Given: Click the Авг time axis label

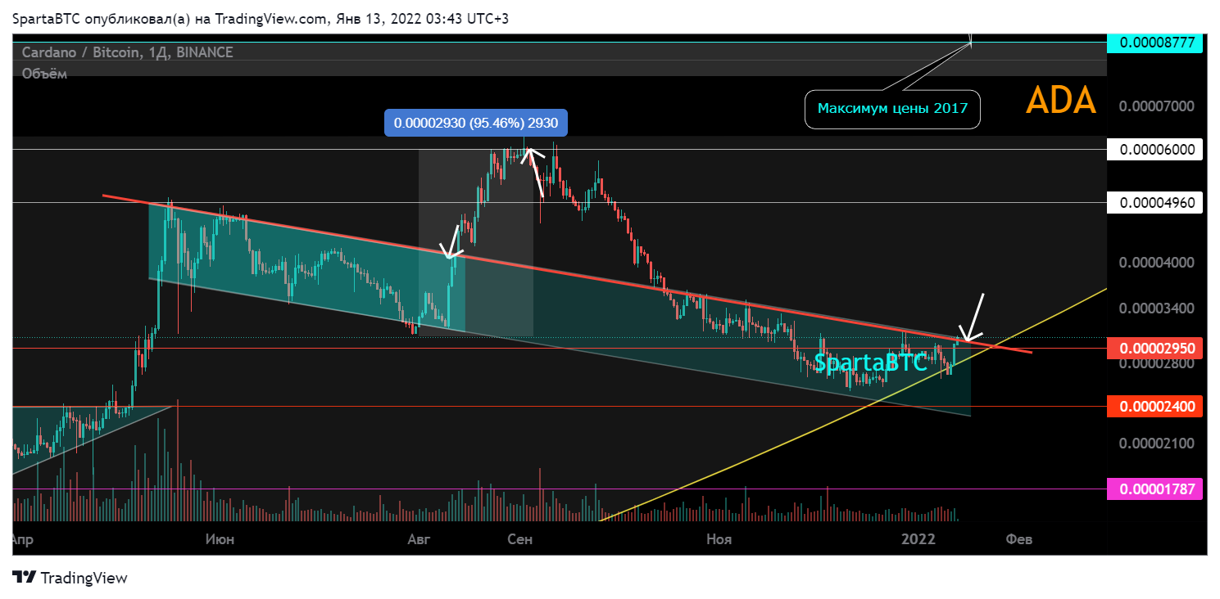Looking at the screenshot, I should (419, 539).
